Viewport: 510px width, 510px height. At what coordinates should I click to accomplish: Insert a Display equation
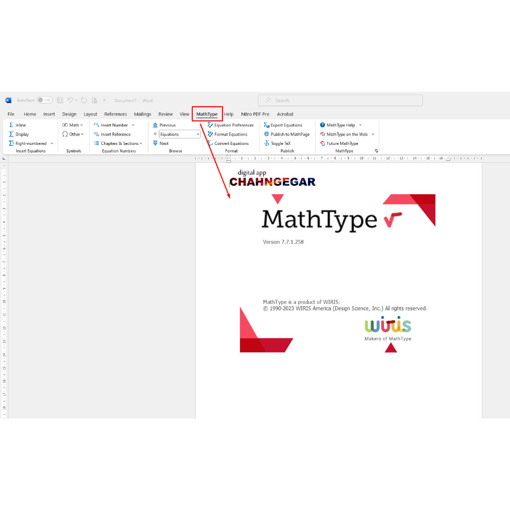[x=19, y=134]
